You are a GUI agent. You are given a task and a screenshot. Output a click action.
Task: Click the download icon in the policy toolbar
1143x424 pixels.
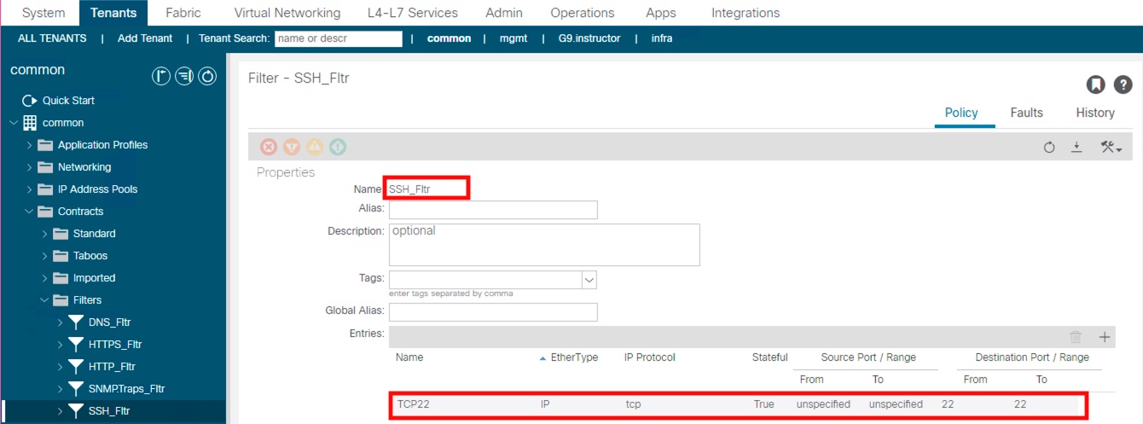pyautogui.click(x=1076, y=148)
